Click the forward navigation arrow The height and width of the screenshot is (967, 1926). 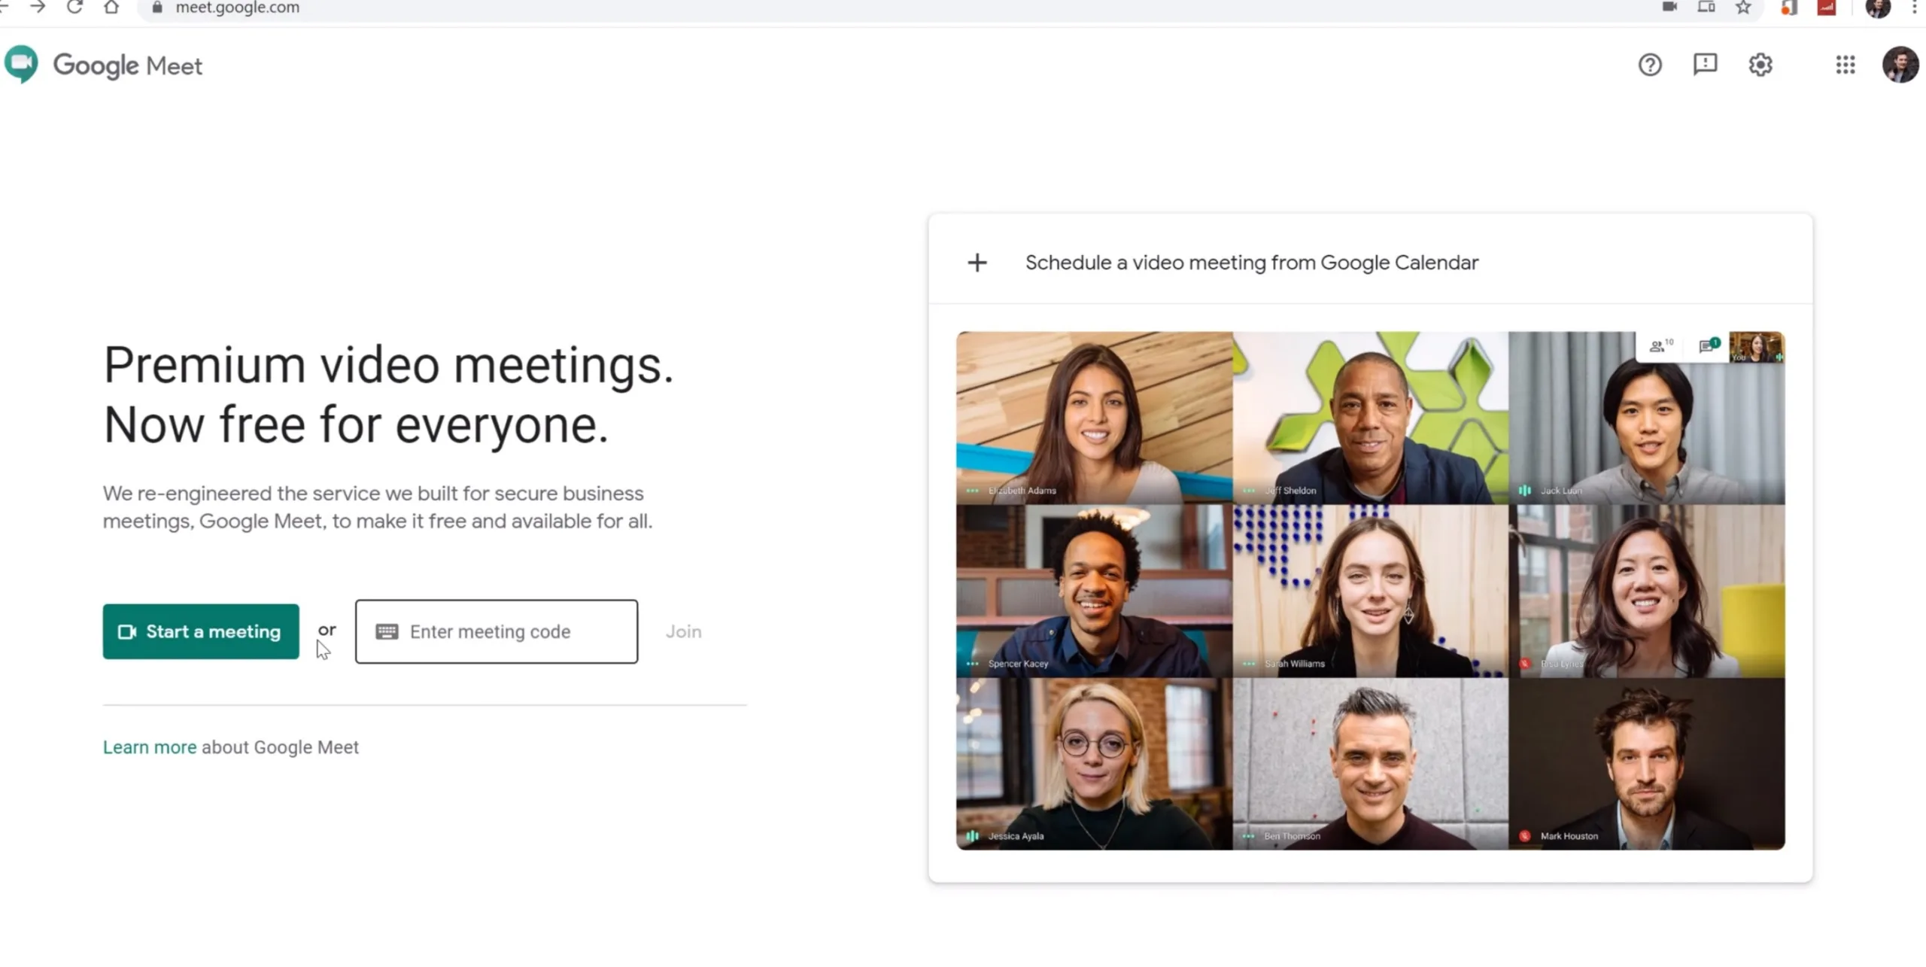[x=38, y=8]
